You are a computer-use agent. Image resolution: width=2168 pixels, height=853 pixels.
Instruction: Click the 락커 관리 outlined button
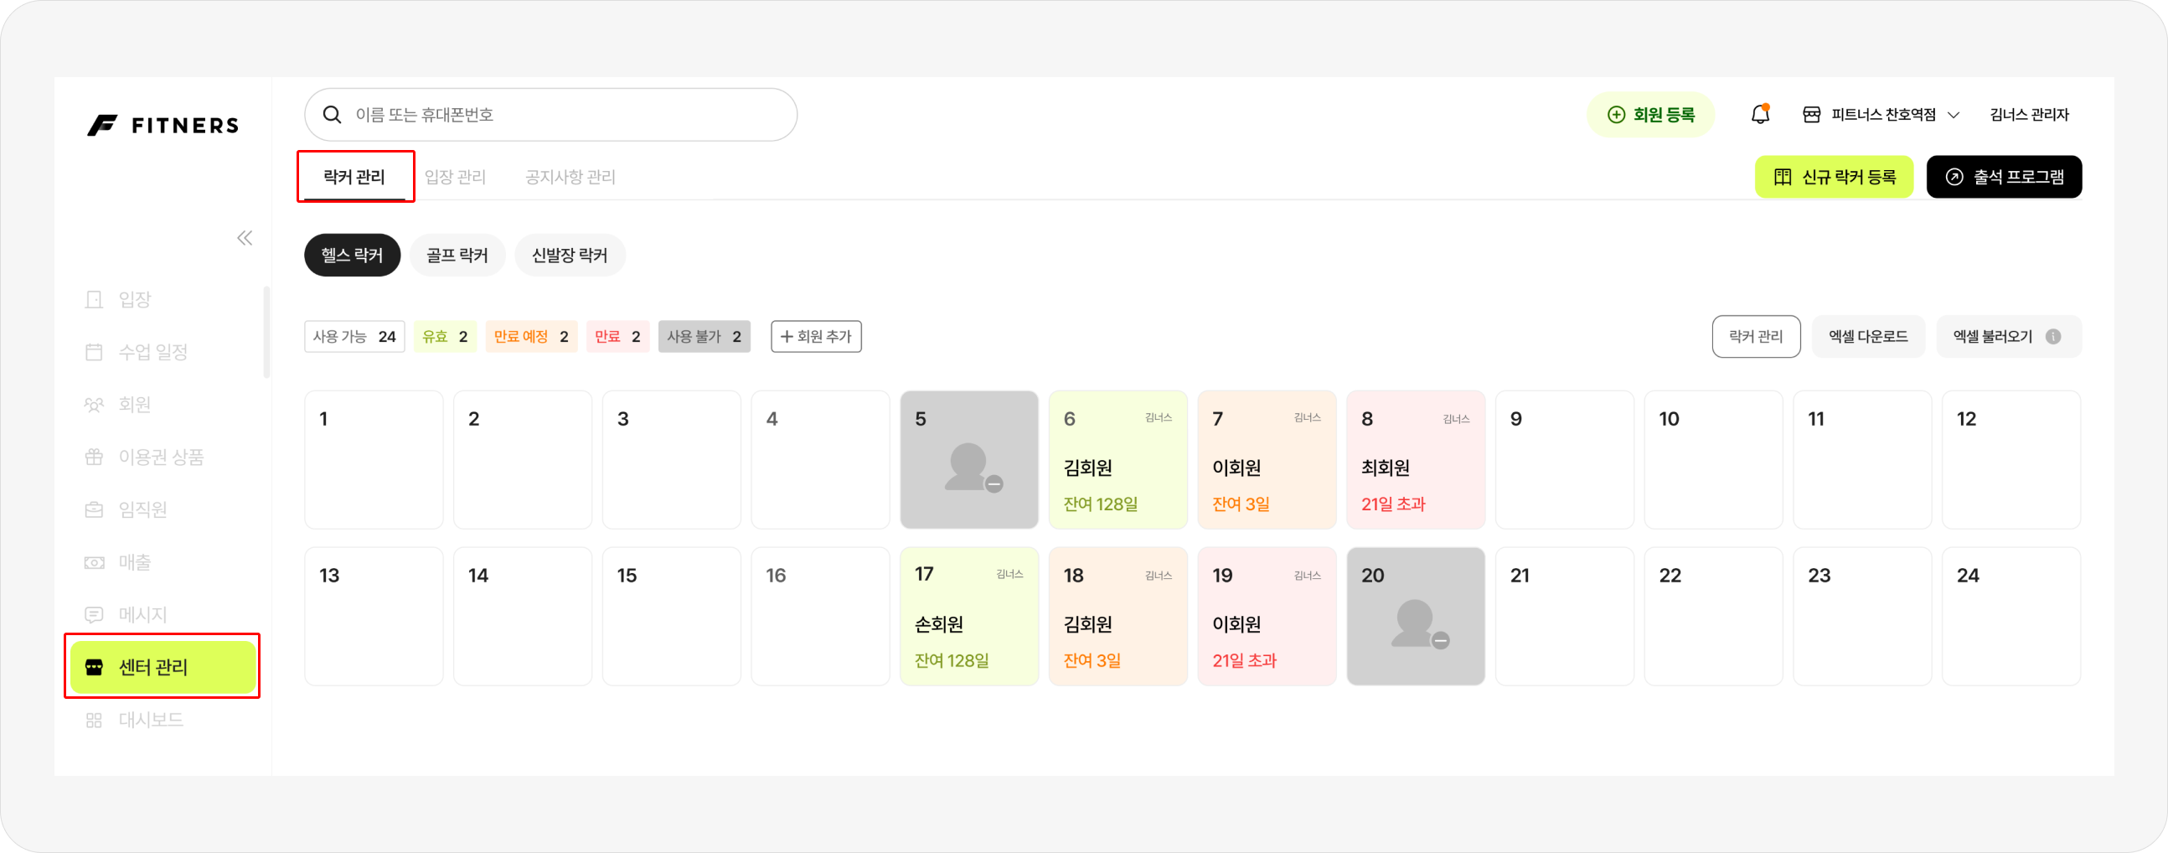[1756, 337]
